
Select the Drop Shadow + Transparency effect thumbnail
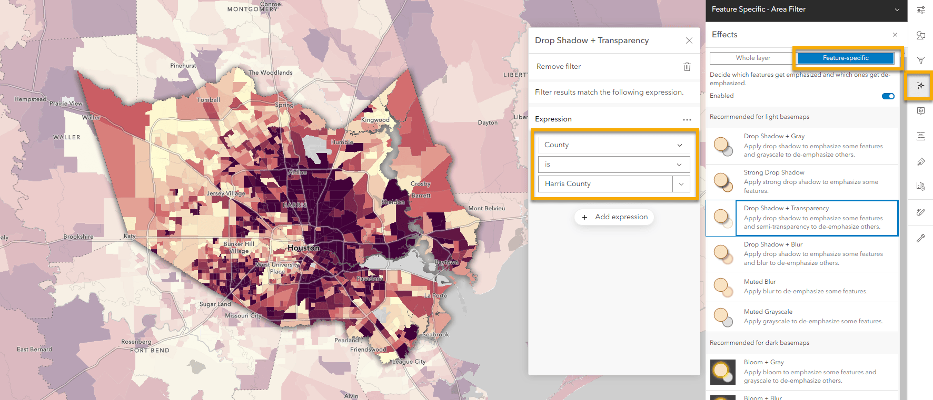click(x=723, y=218)
